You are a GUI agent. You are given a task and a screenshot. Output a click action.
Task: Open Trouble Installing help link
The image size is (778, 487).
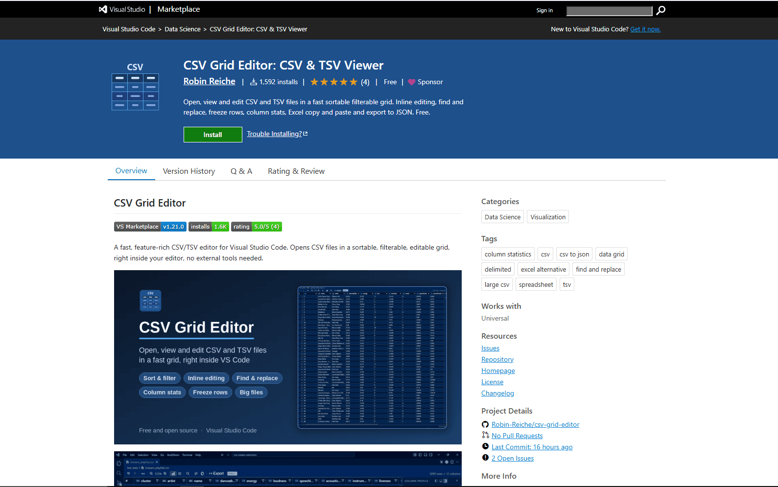pyautogui.click(x=274, y=134)
